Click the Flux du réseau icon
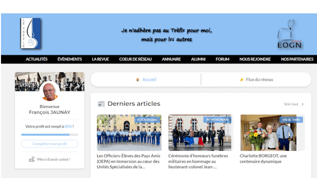Viewport: 317px width, 178px height. [242, 80]
